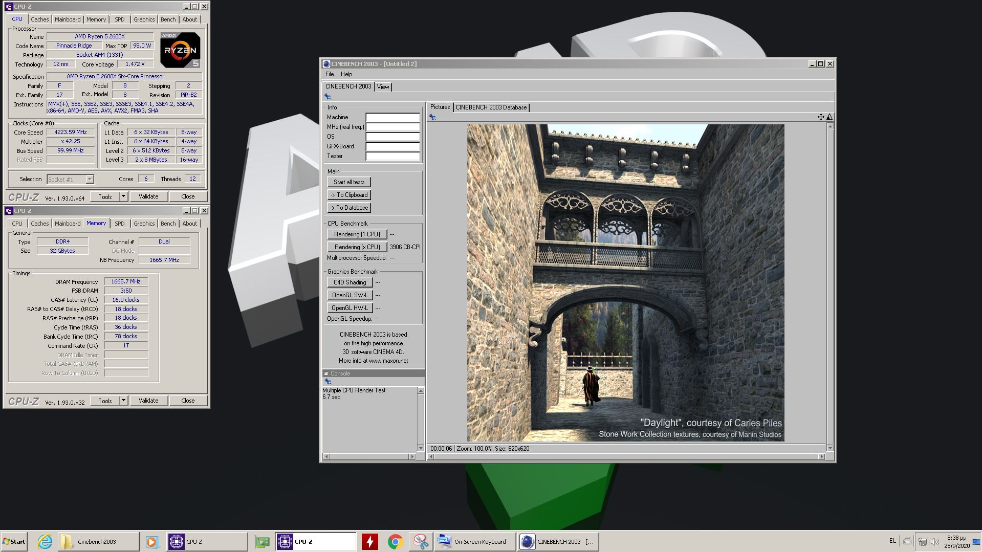The height and width of the screenshot is (552, 982).
Task: Open the Help menu in CINEBENCH
Action: click(x=346, y=74)
